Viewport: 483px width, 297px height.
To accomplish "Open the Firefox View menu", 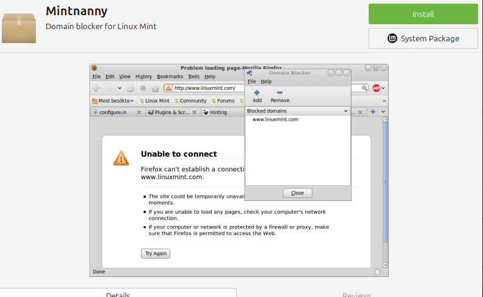I will pyautogui.click(x=125, y=77).
